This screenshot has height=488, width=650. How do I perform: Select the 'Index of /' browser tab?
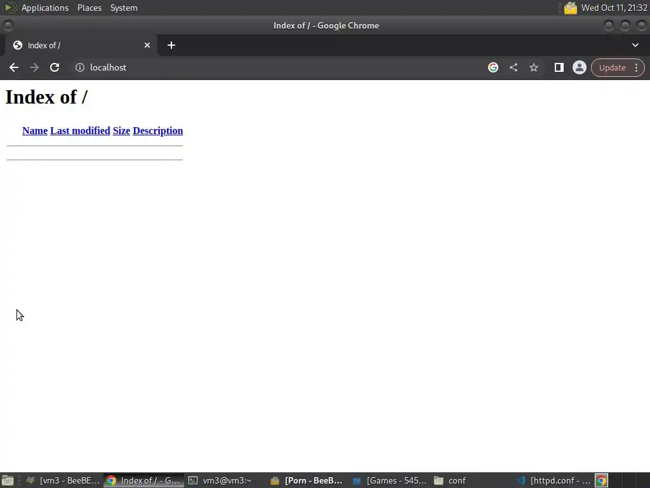coord(81,45)
